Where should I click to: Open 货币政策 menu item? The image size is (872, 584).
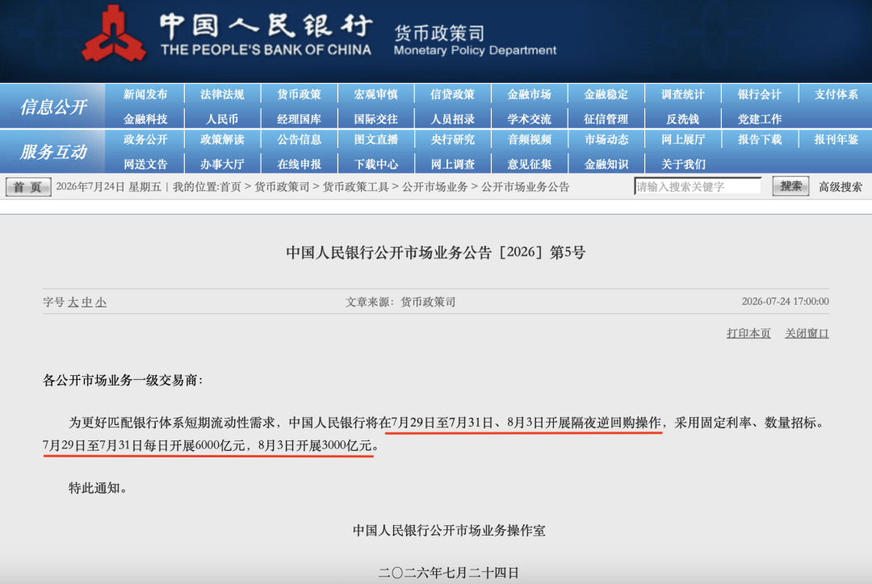click(300, 94)
